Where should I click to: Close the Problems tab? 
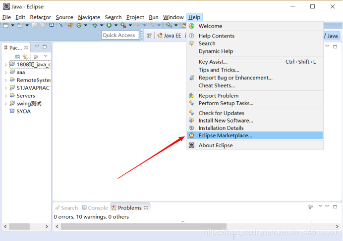click(x=146, y=207)
